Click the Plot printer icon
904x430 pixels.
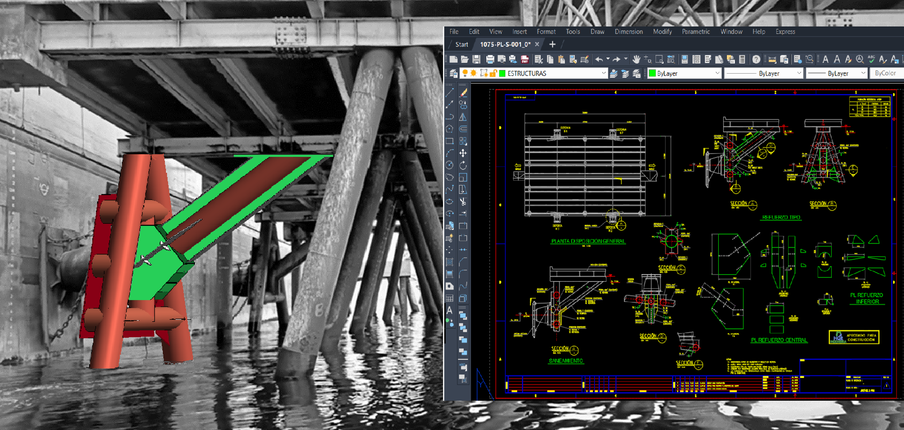[x=490, y=59]
